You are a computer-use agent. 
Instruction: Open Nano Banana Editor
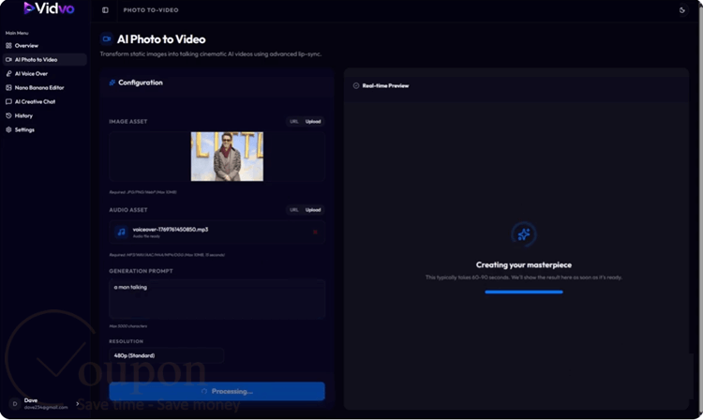44,88
